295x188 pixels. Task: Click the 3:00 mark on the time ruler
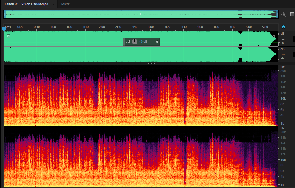click(x=151, y=27)
